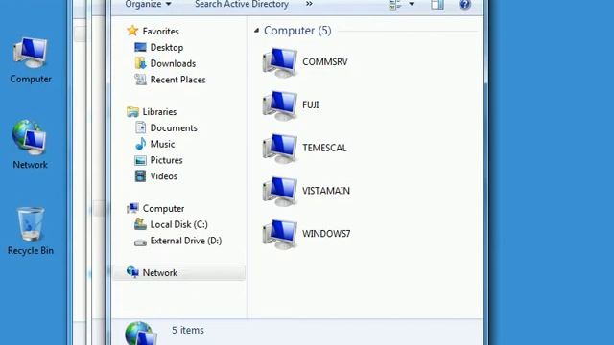The image size is (614, 345).
Task: Select the WINDOWS7 computer icon
Action: point(279,234)
